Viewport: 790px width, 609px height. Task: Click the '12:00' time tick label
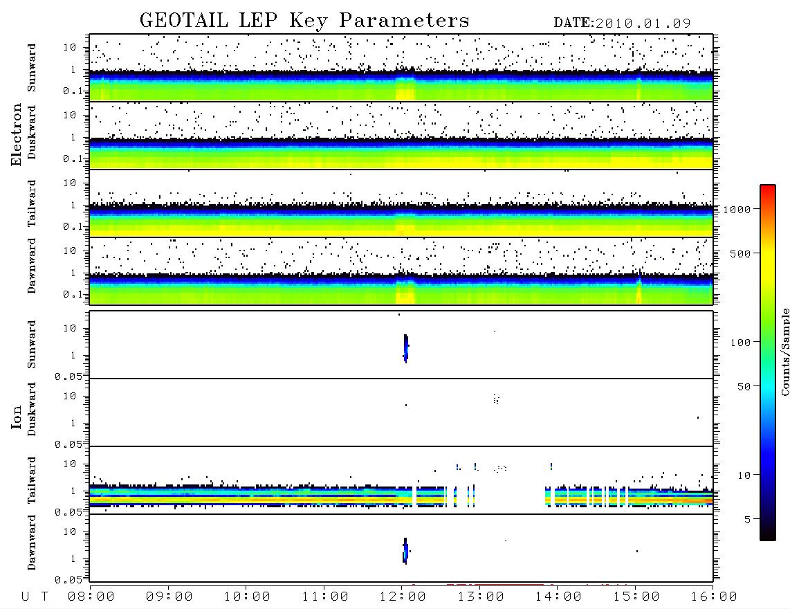[403, 597]
